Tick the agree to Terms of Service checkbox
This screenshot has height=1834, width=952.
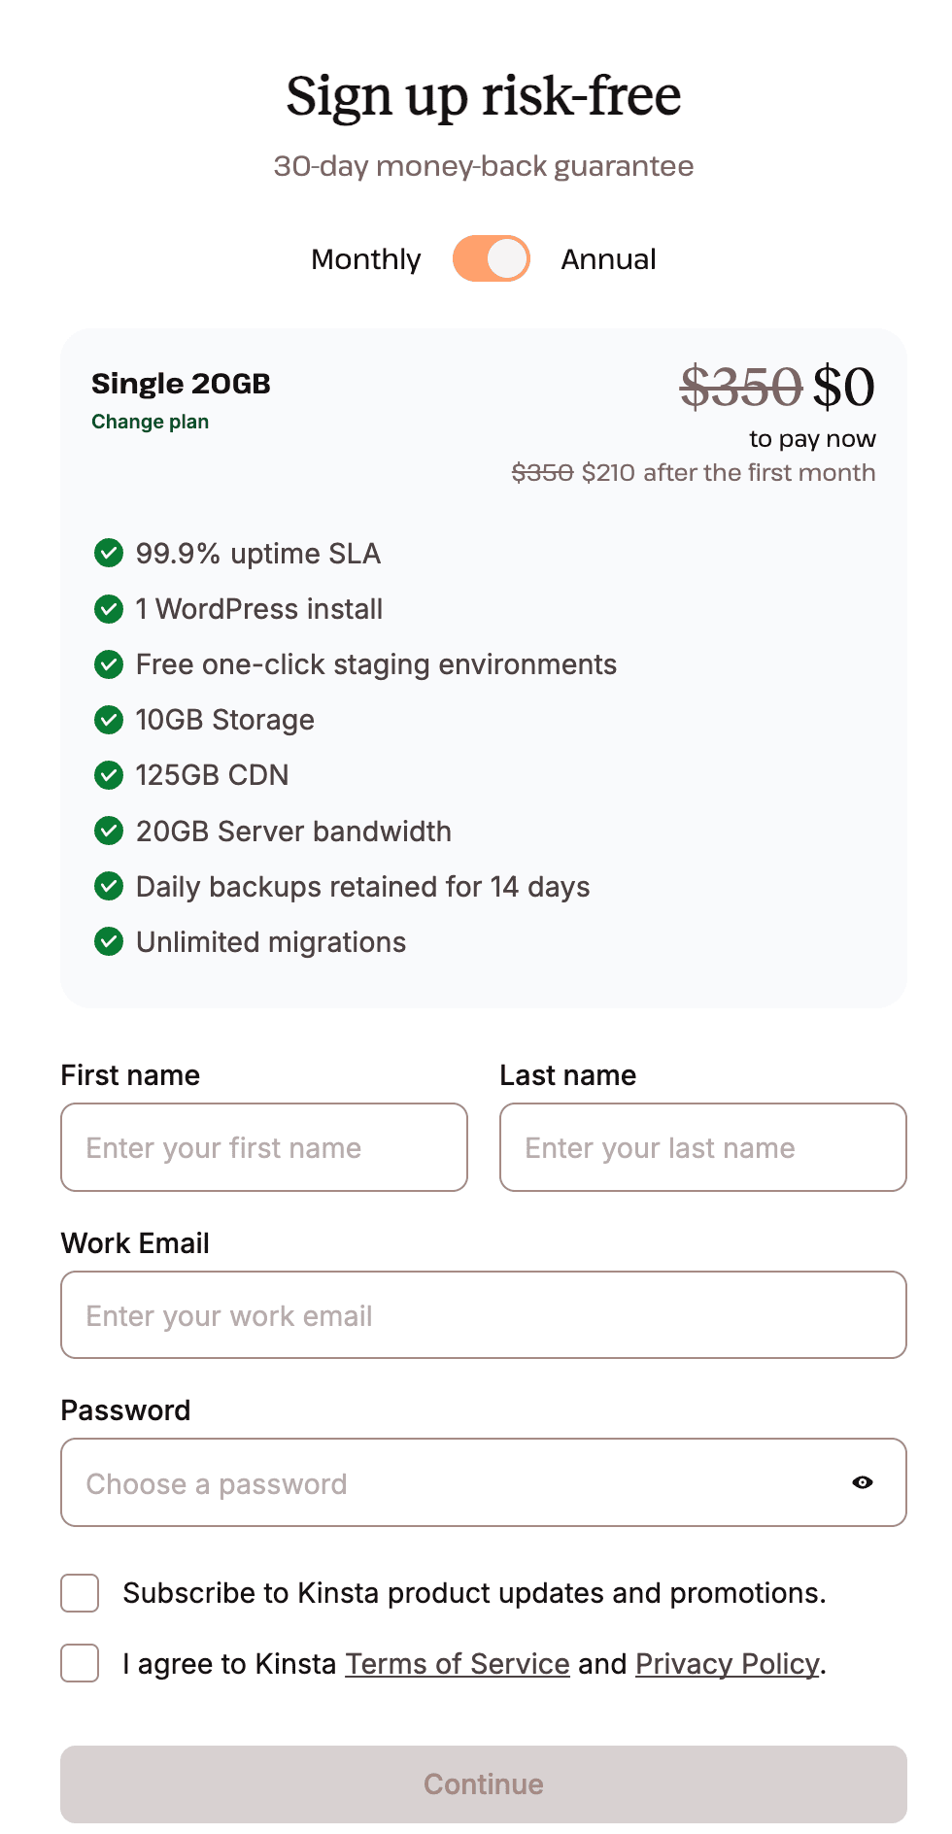coord(80,1663)
